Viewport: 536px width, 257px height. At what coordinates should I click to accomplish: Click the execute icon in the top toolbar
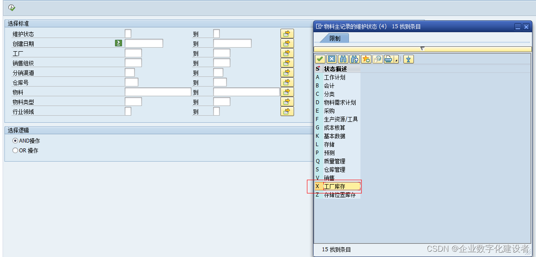click(x=12, y=7)
